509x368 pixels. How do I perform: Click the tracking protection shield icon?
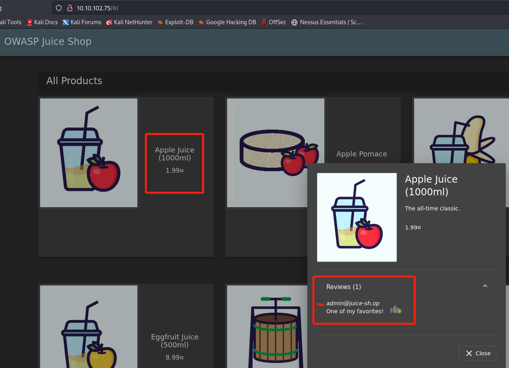[x=59, y=8]
